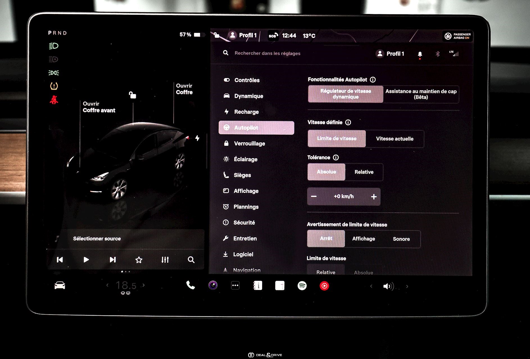Go to the Affichage settings section

click(x=246, y=191)
